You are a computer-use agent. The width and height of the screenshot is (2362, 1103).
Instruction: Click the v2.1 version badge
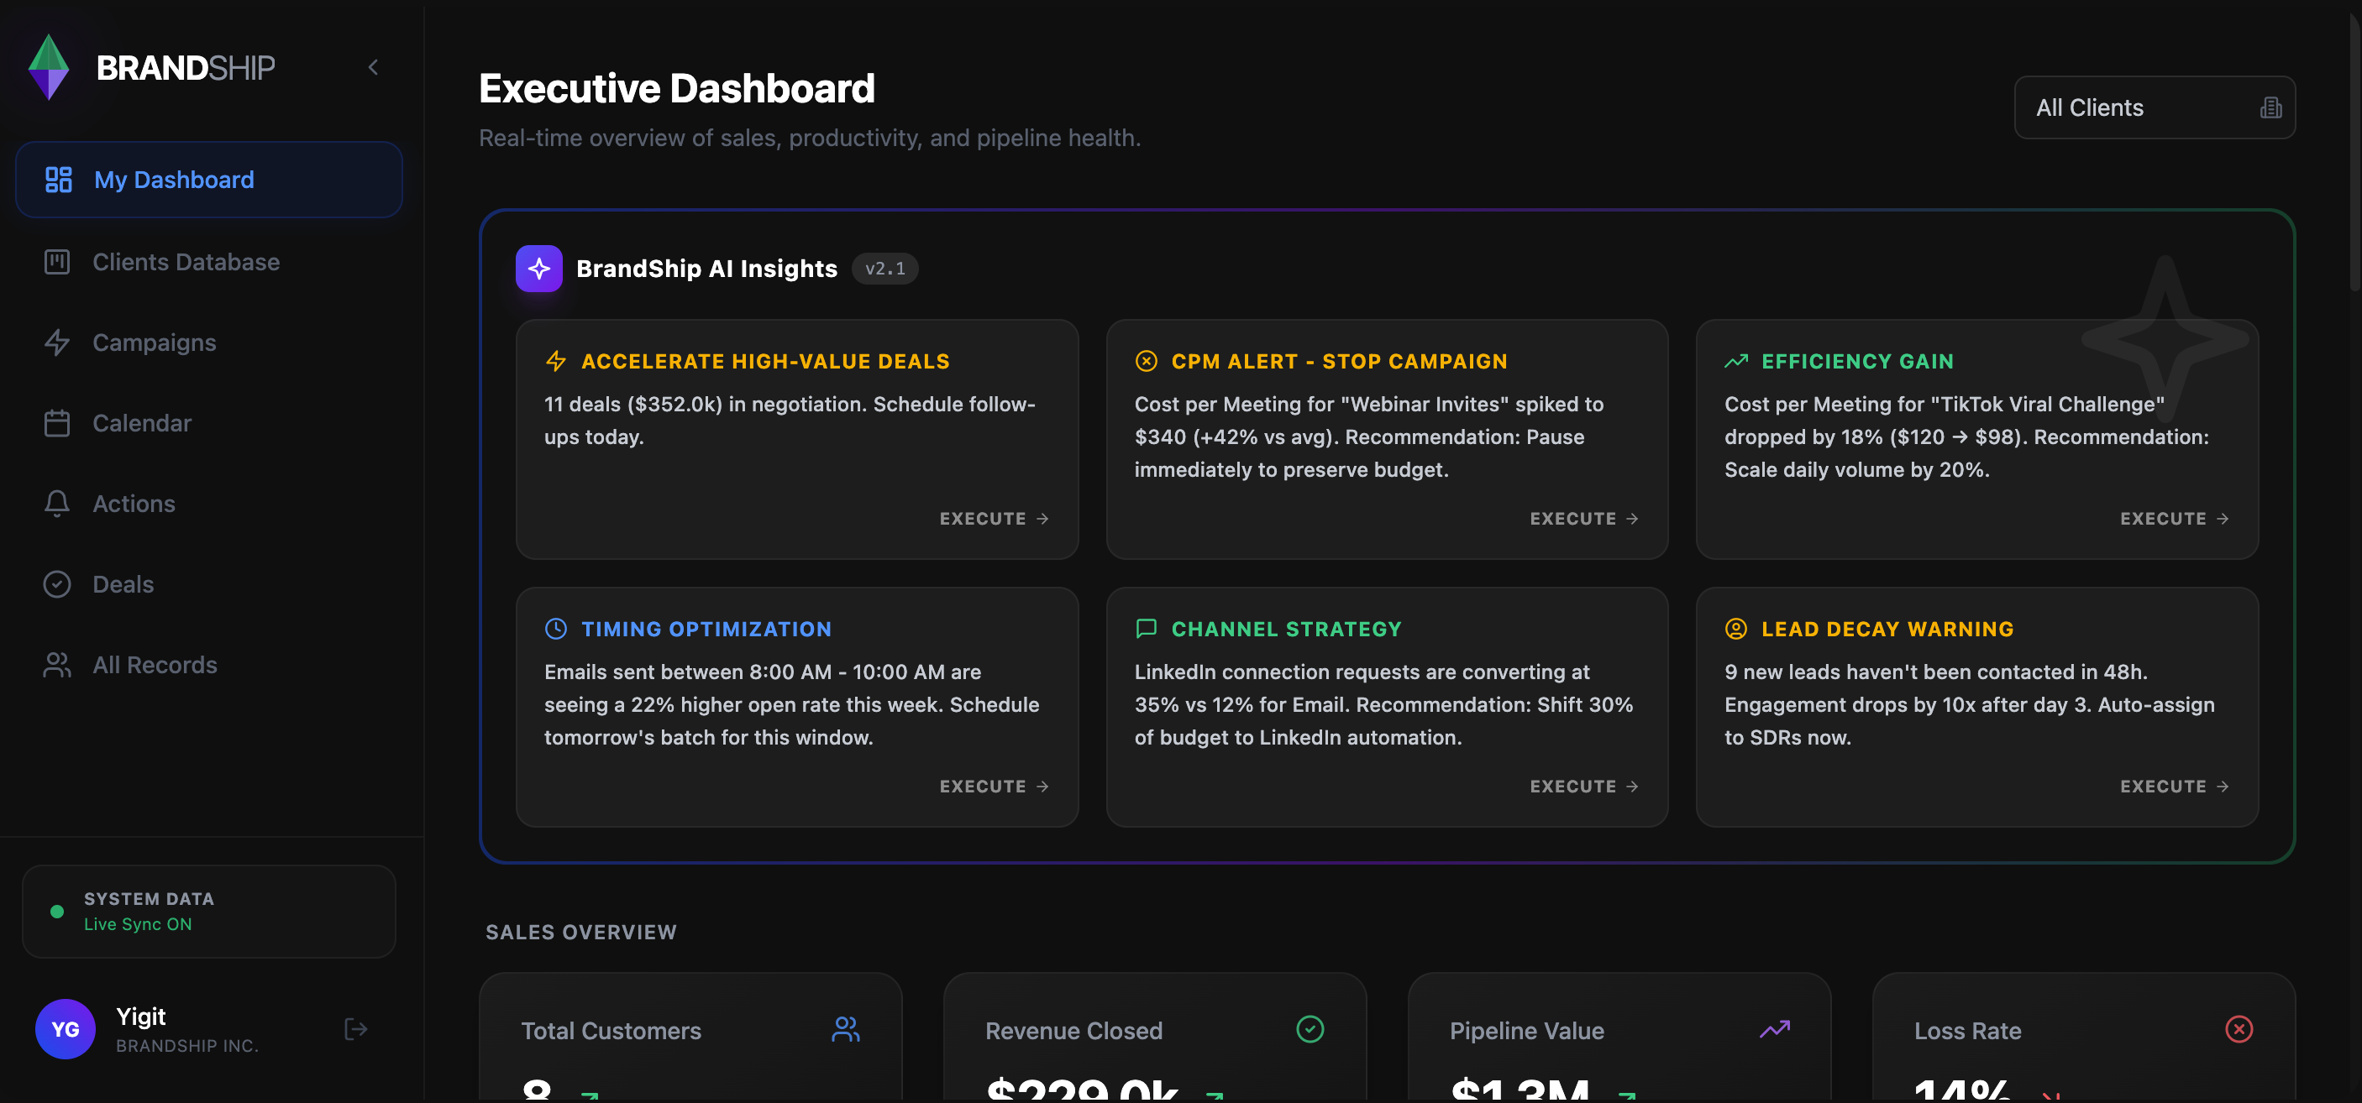[x=884, y=268]
